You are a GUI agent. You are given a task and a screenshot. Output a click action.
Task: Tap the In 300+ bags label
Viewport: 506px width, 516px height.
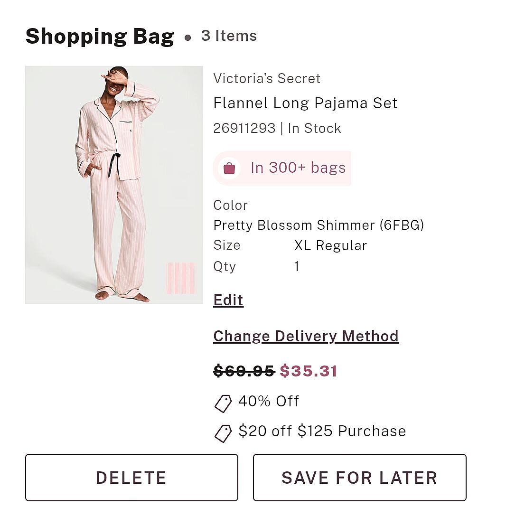(298, 168)
